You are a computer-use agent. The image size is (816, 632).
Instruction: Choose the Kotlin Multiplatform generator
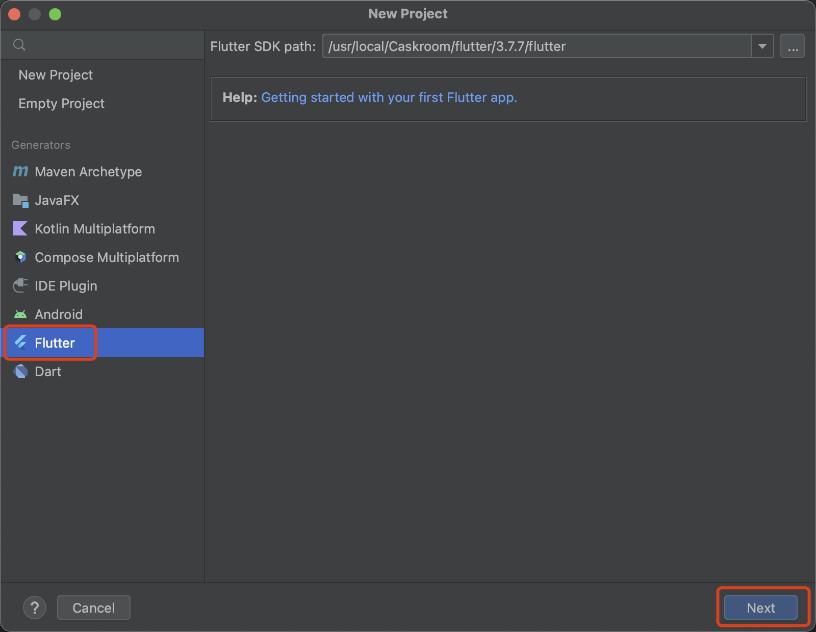pyautogui.click(x=102, y=229)
